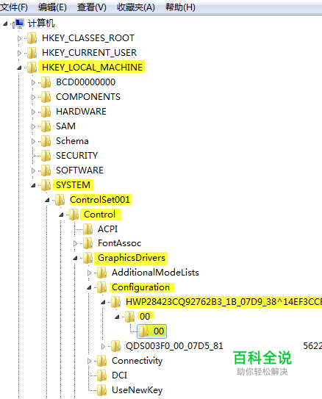322x399 pixels.
Task: Click the SECURITY folder icon
Action: [x=46, y=156]
